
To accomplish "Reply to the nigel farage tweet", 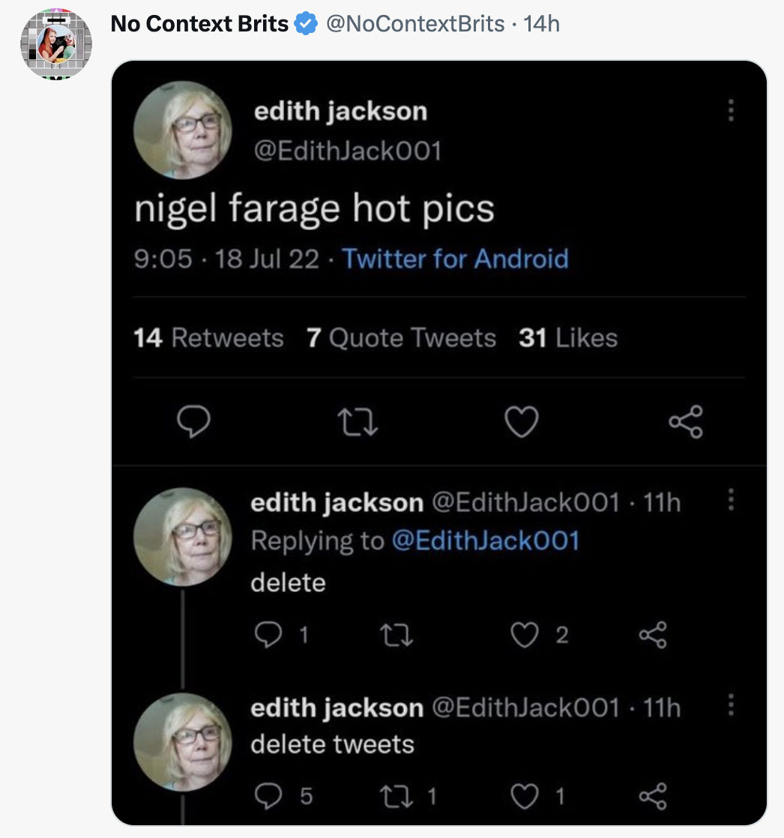I will coord(195,423).
